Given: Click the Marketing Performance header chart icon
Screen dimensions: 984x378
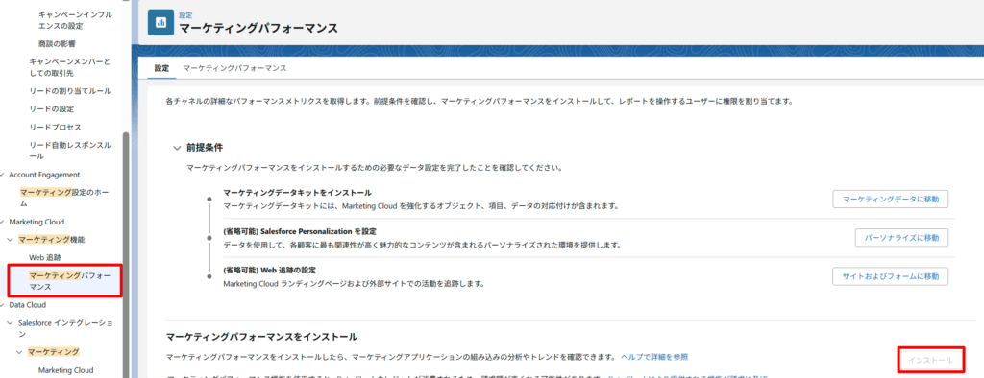Looking at the screenshot, I should [x=160, y=23].
